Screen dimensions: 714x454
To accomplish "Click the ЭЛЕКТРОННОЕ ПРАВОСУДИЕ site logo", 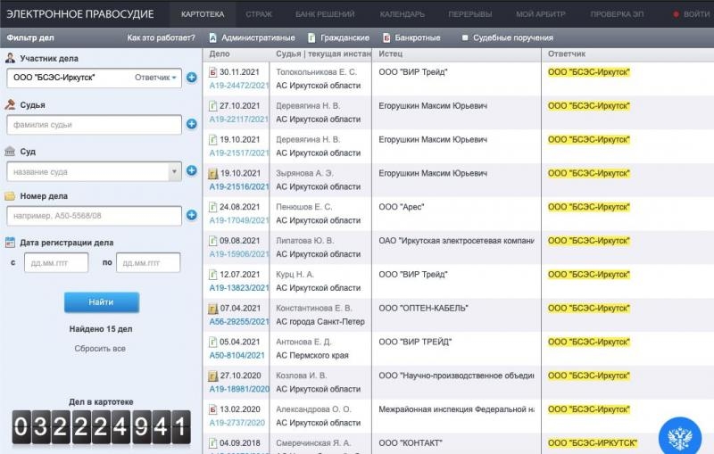I will click(x=80, y=14).
